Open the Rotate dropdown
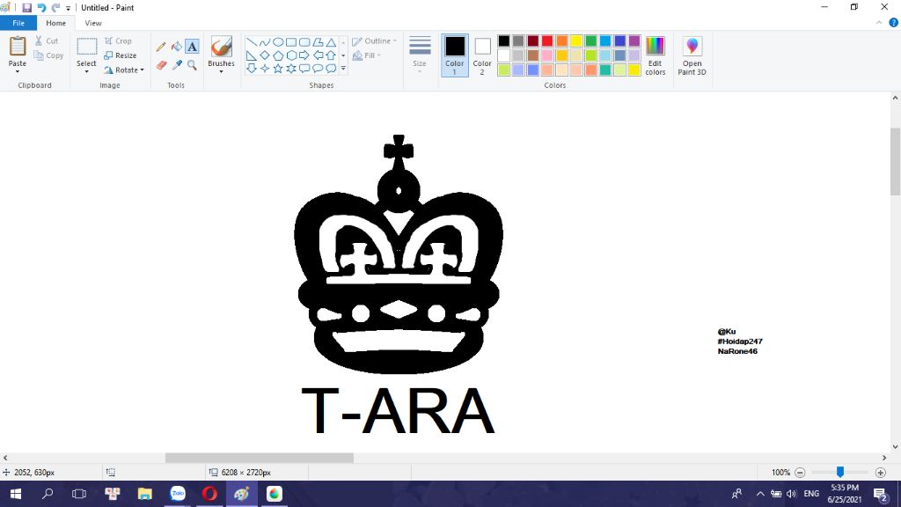Screen dimensions: 901x507 123,70
